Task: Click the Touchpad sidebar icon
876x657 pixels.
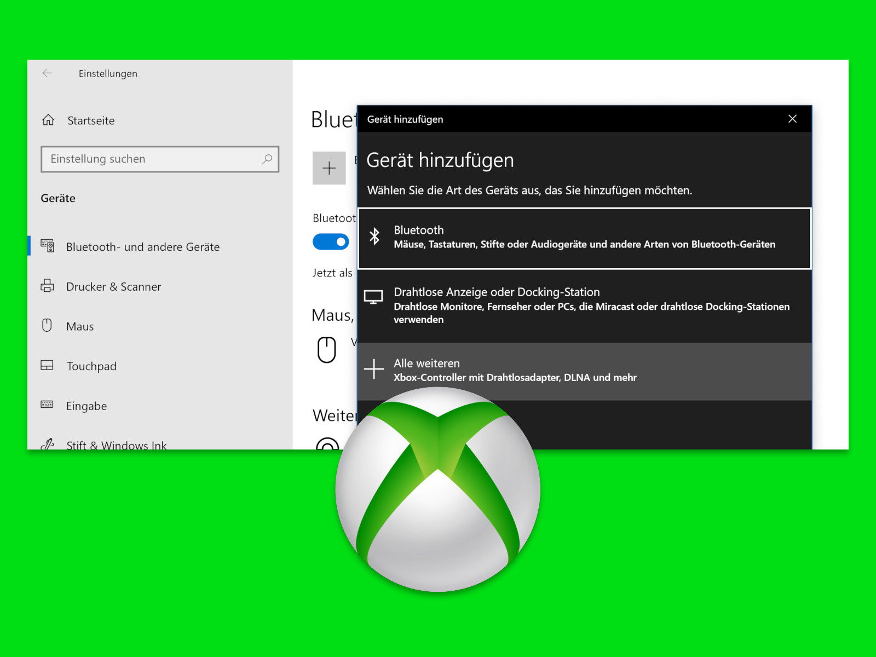Action: pos(47,365)
